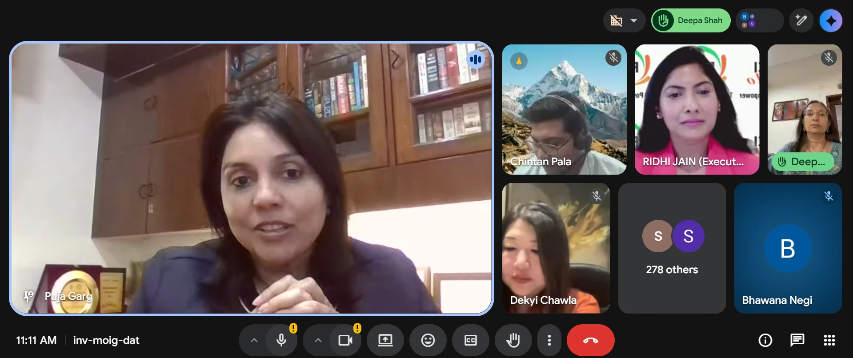Turn on closed captions
The width and height of the screenshot is (853, 358).
tap(470, 340)
